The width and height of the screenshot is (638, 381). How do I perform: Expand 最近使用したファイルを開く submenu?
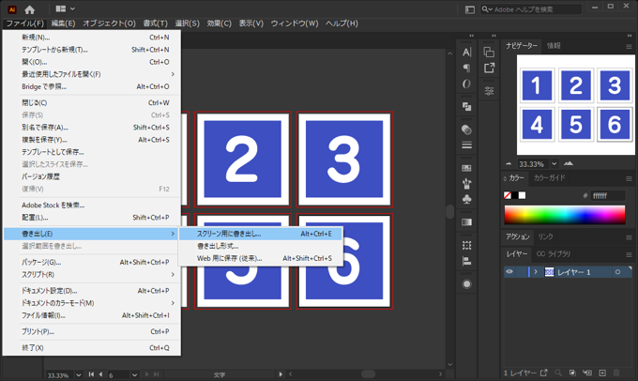tap(173, 74)
